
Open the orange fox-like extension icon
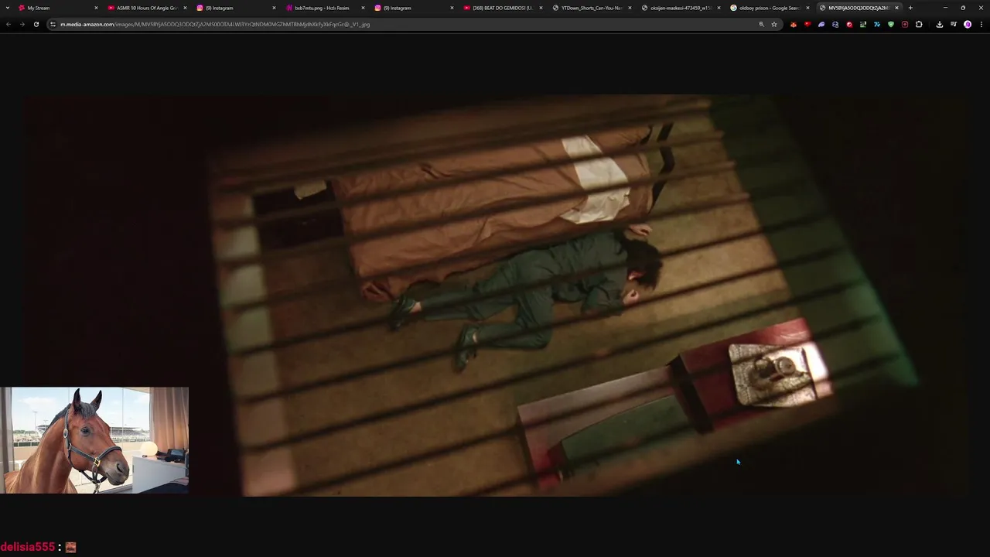click(794, 24)
